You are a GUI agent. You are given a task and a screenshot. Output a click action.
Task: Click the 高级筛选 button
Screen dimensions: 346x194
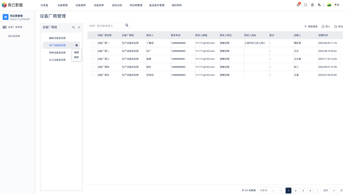click(x=311, y=27)
